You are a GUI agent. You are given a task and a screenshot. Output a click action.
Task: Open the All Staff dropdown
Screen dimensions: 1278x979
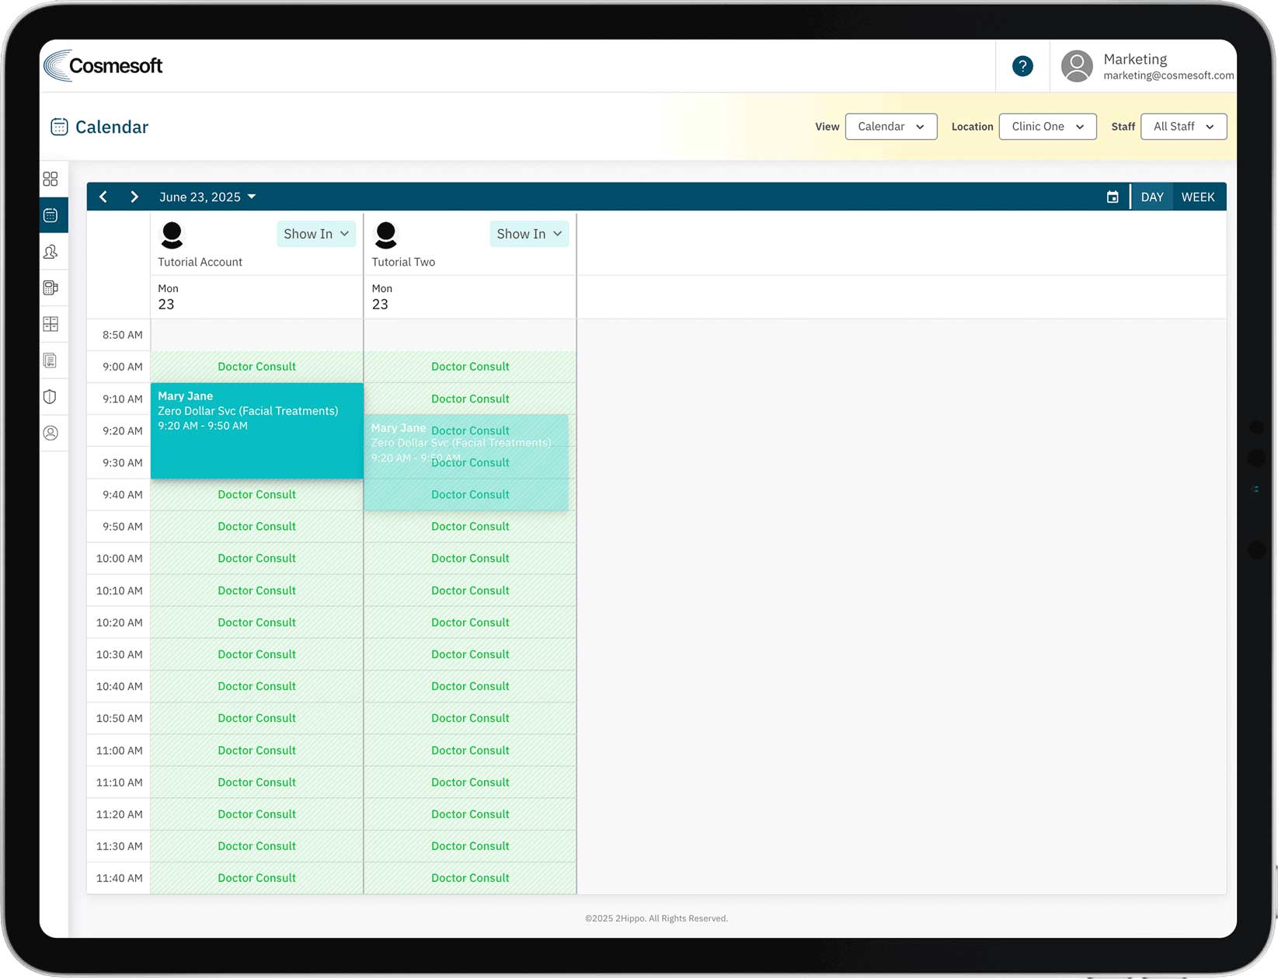(x=1182, y=127)
